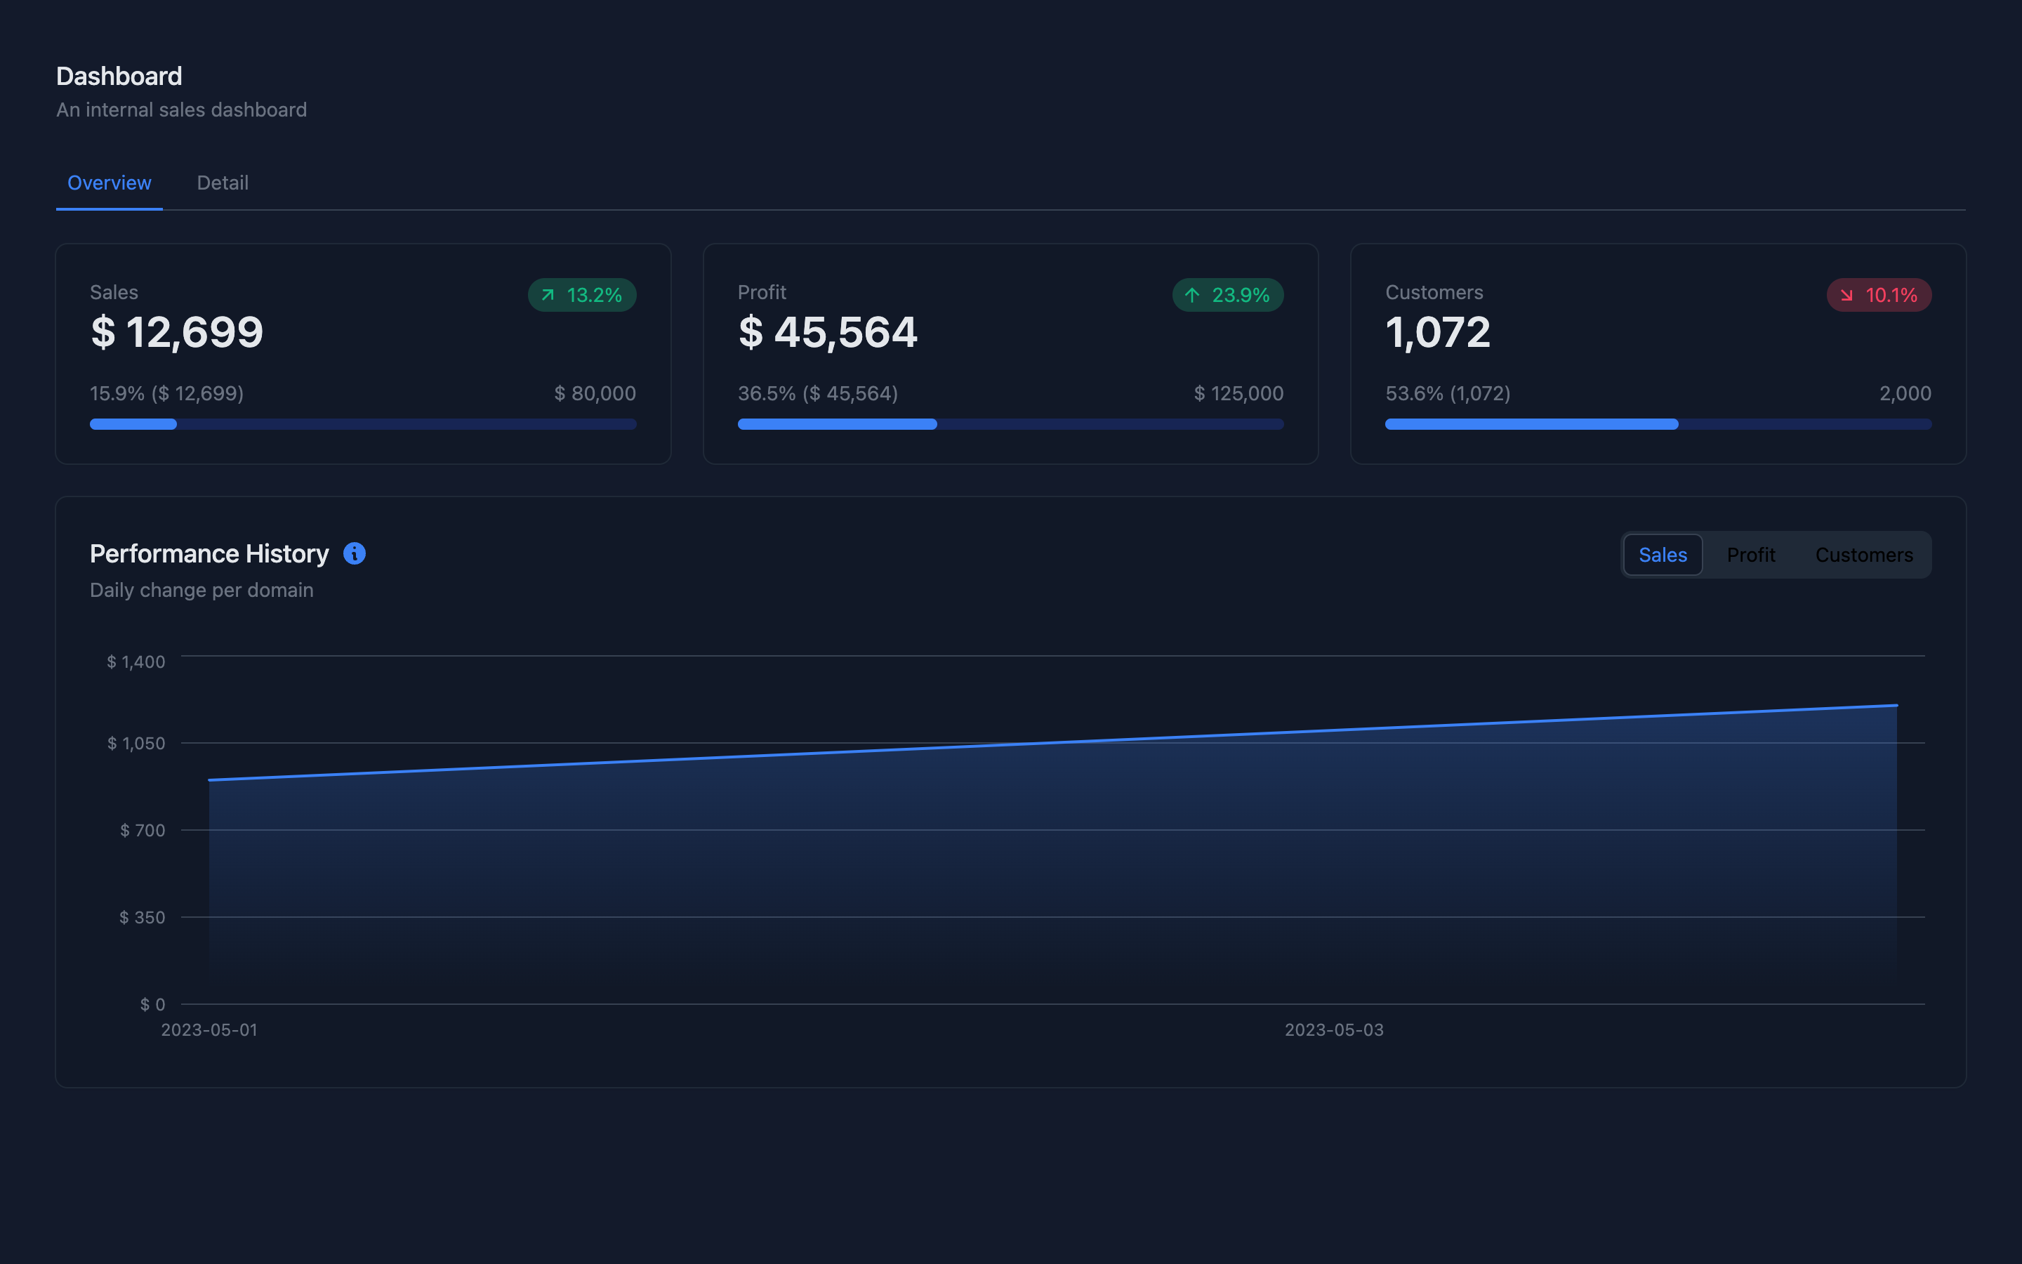This screenshot has height=1264, width=2022.
Task: Click the 2023-05-03 axis label
Action: [x=1333, y=1030]
